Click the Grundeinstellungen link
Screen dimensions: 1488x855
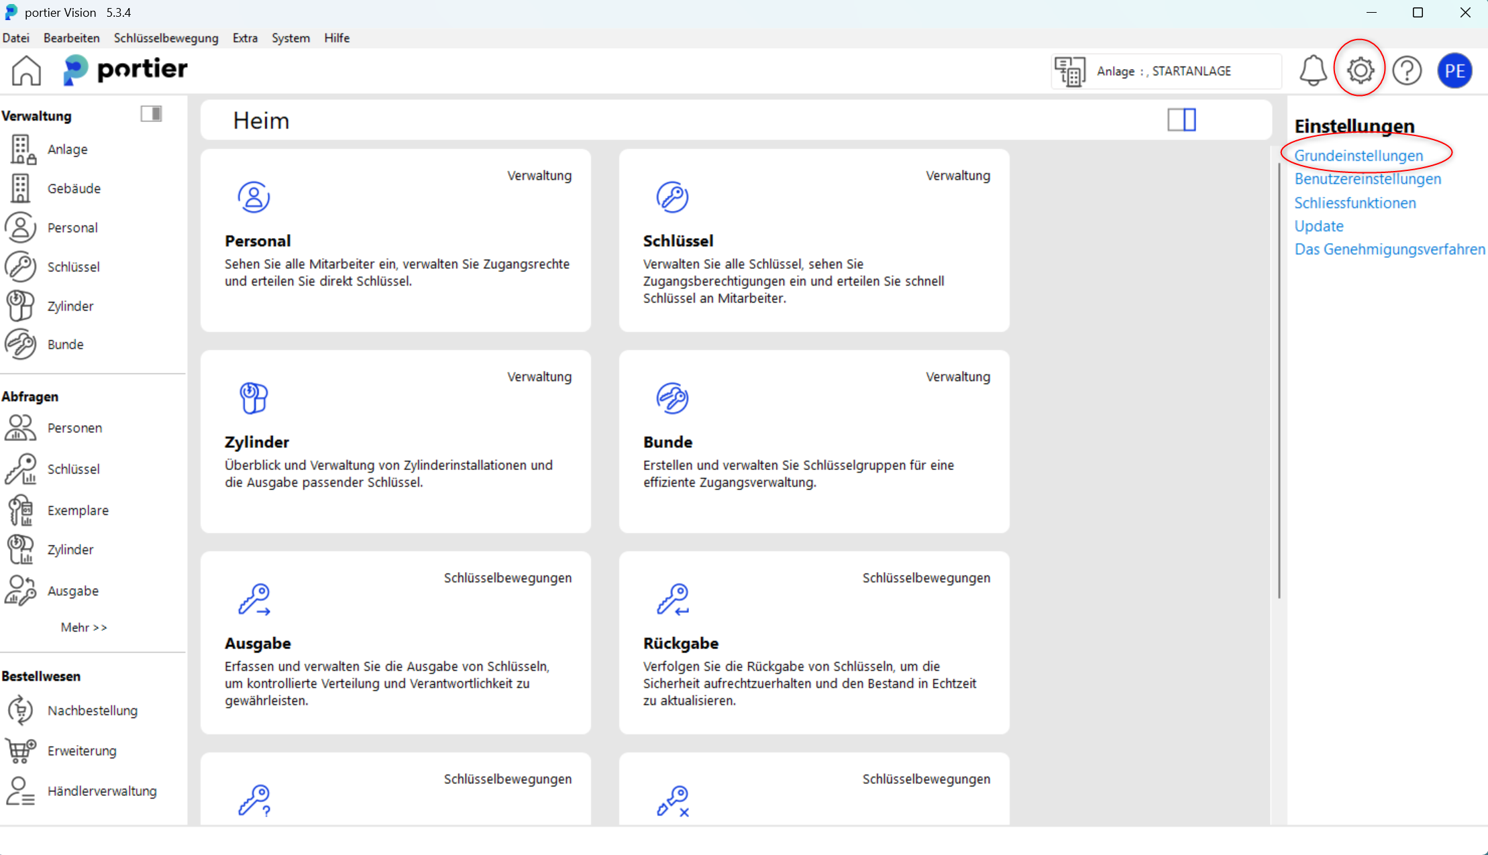pyautogui.click(x=1358, y=156)
